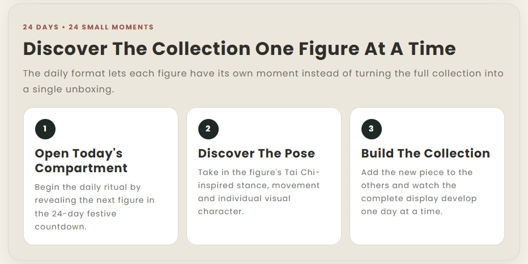
Task: Select the 'Discover The Pose' heading
Action: pyautogui.click(x=257, y=153)
